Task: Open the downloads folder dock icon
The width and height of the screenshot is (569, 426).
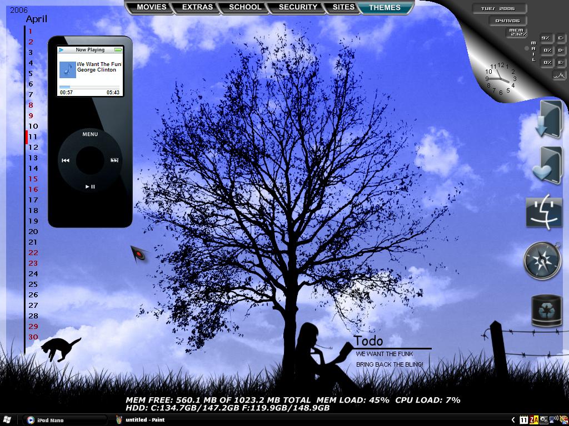Action: coord(550,119)
